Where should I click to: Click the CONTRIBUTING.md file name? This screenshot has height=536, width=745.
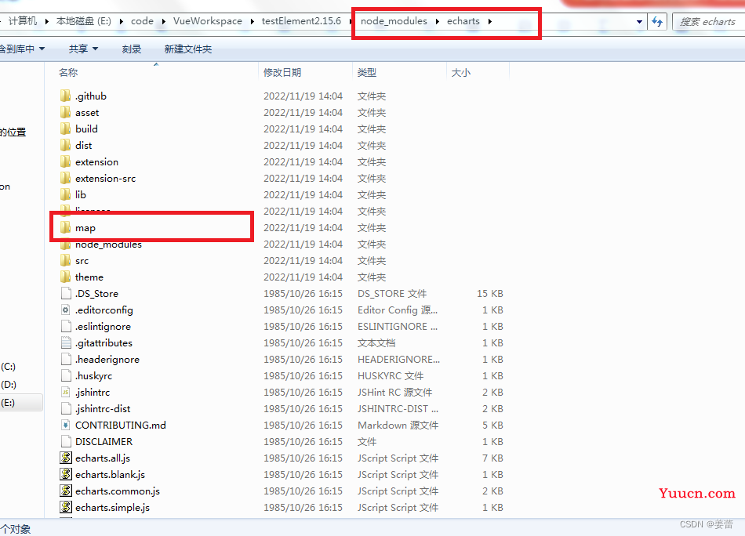[121, 425]
